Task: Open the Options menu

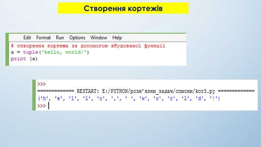Action: 77,38
